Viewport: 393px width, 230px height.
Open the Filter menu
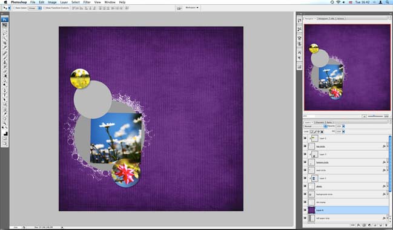[x=87, y=2]
